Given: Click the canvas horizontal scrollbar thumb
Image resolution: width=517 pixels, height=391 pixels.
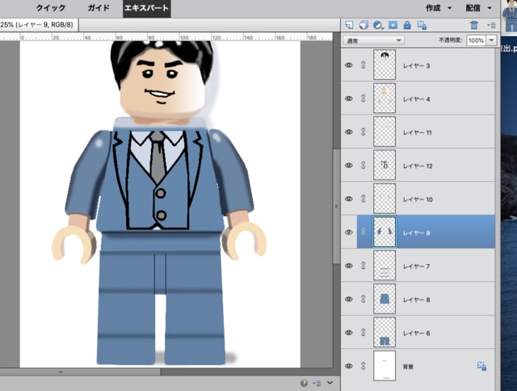Looking at the screenshot, I should pos(80,372).
